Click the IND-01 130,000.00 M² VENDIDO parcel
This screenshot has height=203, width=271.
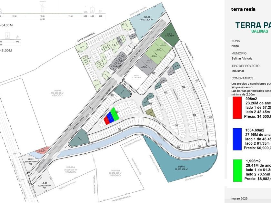pos(57,93)
